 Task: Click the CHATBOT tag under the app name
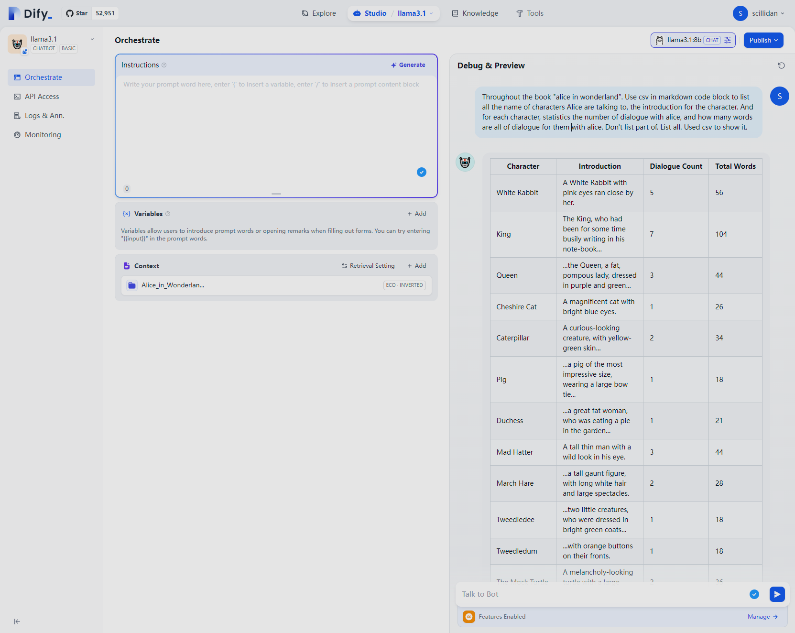click(44, 48)
